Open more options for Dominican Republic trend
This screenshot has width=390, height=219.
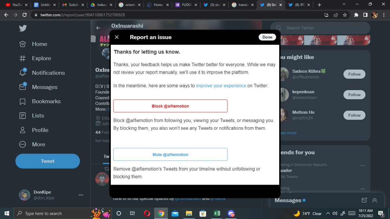coord(363,165)
